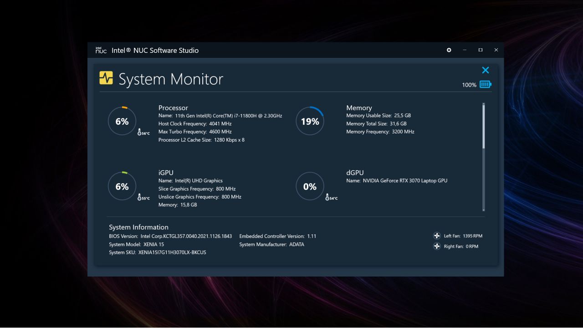Click System Manufacturer ADATA

(271, 245)
